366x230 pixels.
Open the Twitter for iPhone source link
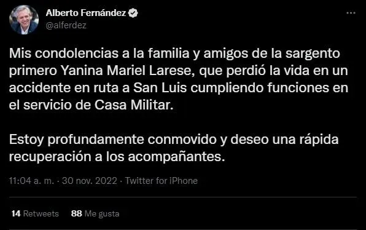(x=162, y=181)
